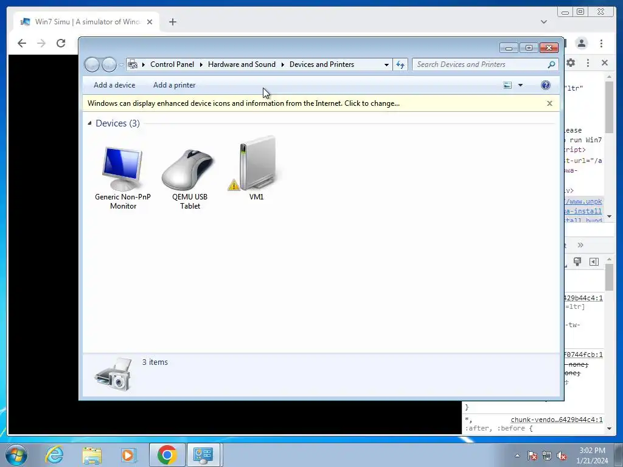Click Add a printer
Viewport: 623px width, 467px height.
pyautogui.click(x=175, y=85)
